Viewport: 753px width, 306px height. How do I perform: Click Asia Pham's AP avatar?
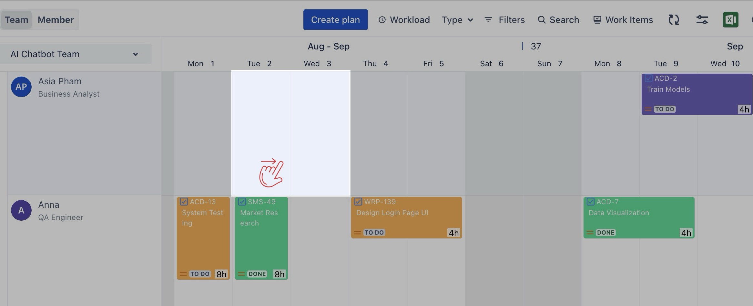click(x=21, y=87)
